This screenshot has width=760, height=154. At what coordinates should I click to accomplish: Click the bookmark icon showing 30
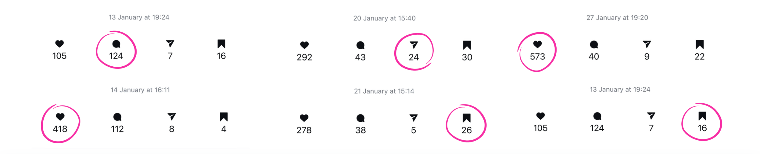(x=467, y=45)
